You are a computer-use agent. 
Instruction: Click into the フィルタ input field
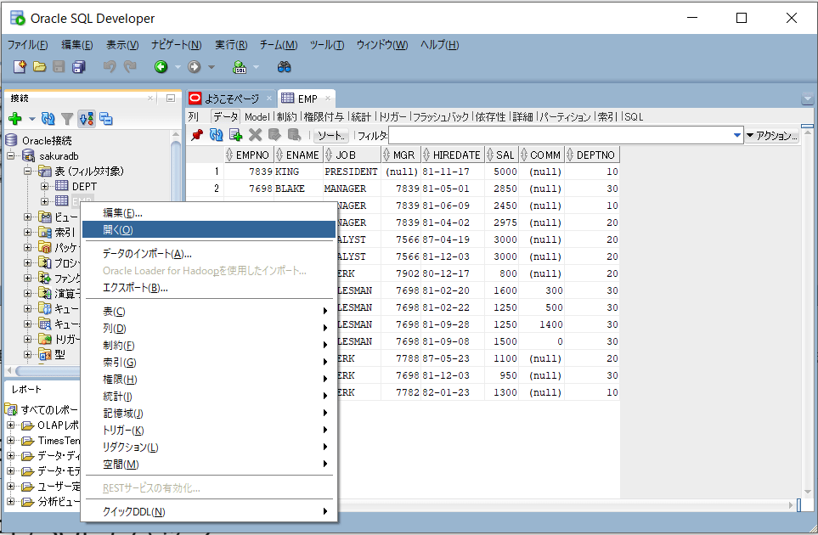click(x=561, y=136)
